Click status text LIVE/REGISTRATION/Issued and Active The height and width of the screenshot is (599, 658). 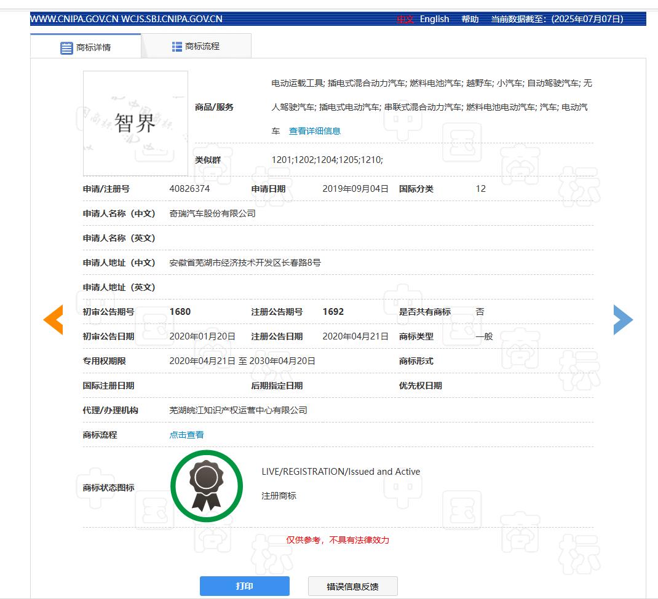point(341,472)
